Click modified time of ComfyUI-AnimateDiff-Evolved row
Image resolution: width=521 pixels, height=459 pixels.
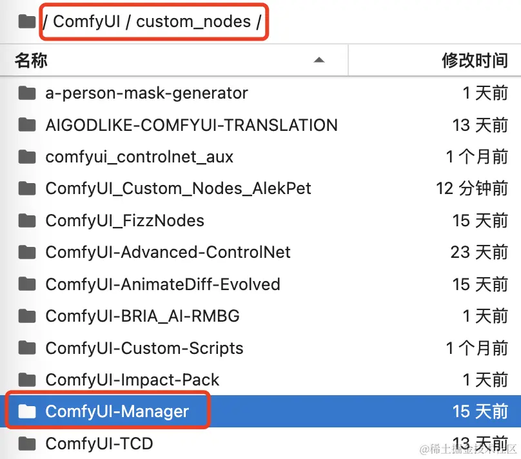pyautogui.click(x=480, y=284)
